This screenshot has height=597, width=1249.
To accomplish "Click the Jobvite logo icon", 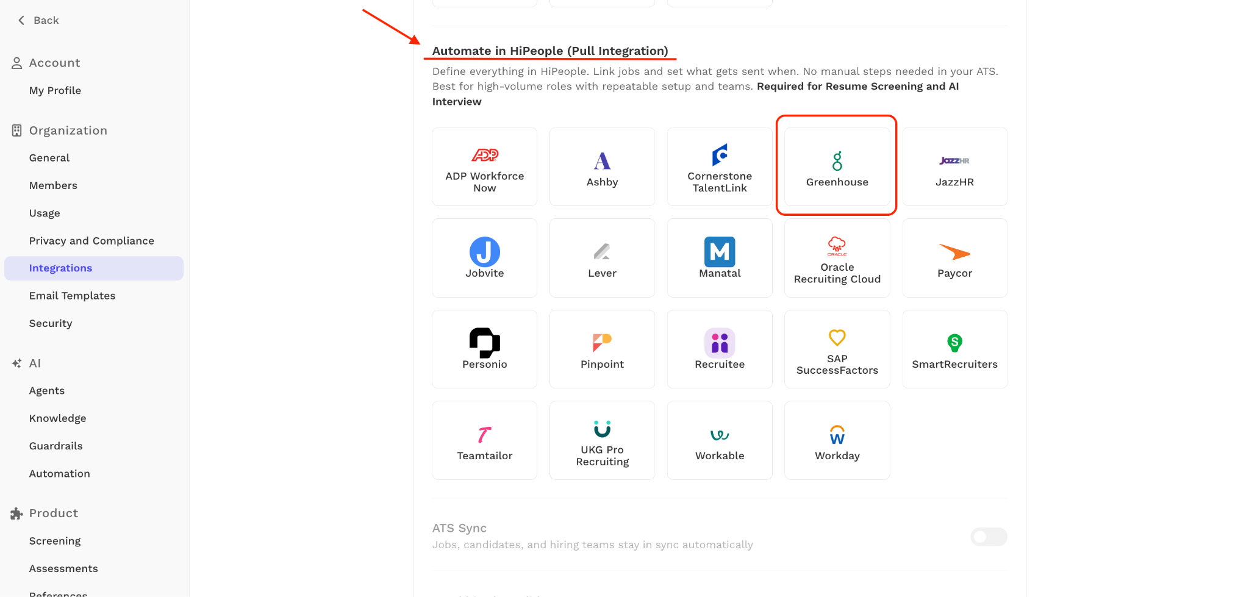I will click(x=485, y=252).
